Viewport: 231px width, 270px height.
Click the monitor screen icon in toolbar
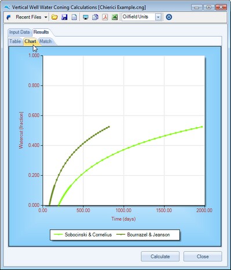(86, 17)
